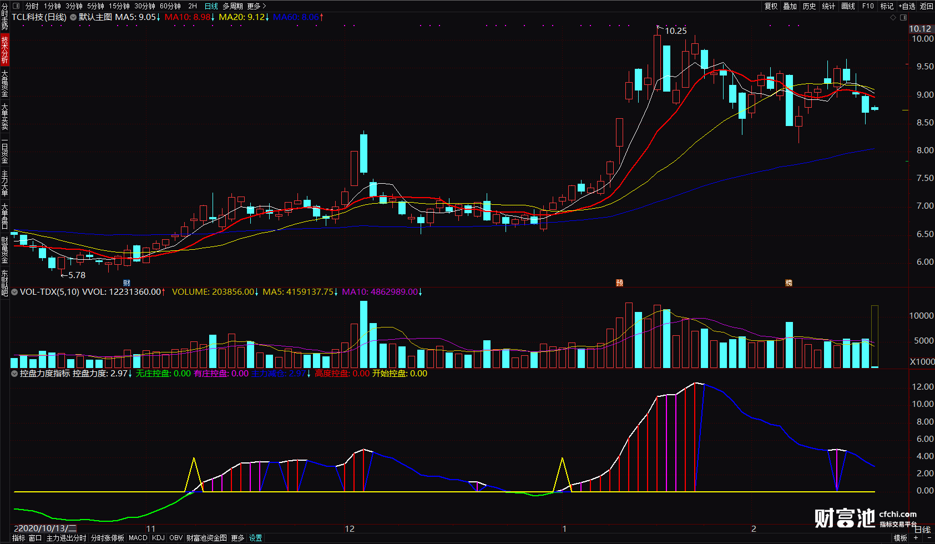The image size is (935, 544).
Task: Expand the 控盘力度指标 dropdown arrow
Action: click(x=14, y=374)
